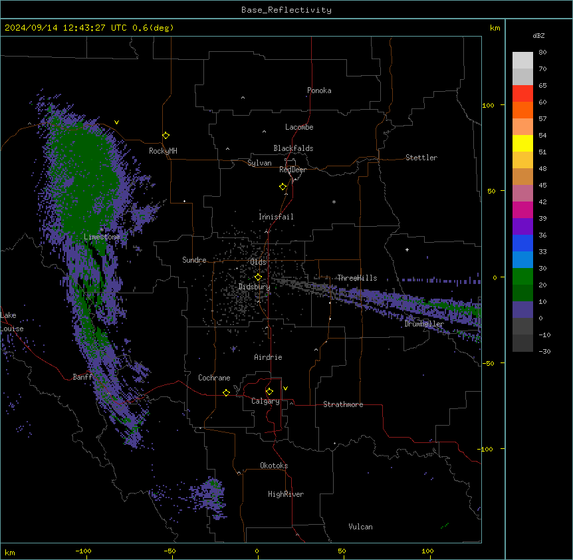The height and width of the screenshot is (560, 573).
Task: Select the red 60 dBZ legend color
Action: (x=522, y=93)
